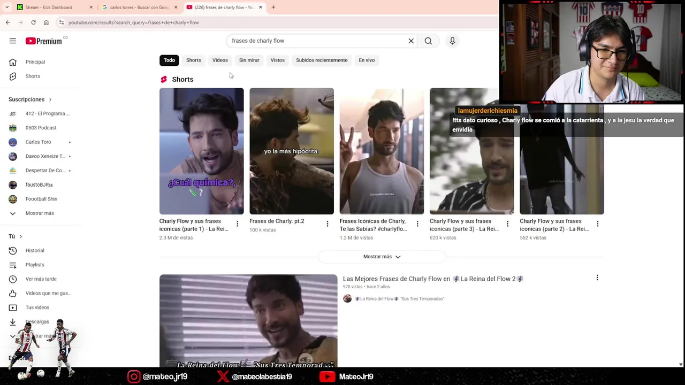The image size is (685, 385).
Task: Click the browser address bar URL
Action: click(133, 22)
